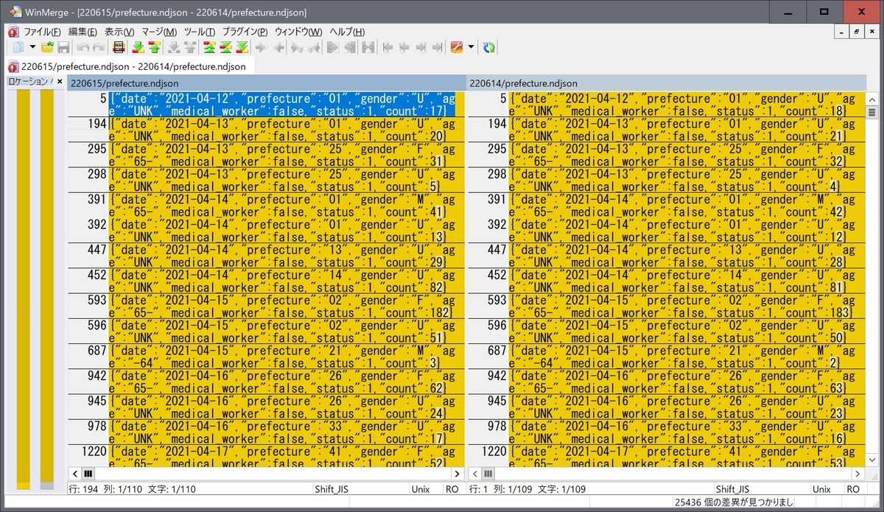The width and height of the screenshot is (884, 512).
Task: Click Copy Left and Advance icon
Action: point(314,47)
